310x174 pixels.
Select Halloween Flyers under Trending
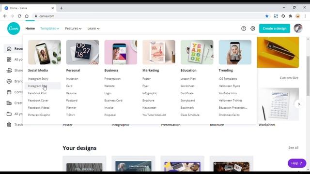pos(229,86)
